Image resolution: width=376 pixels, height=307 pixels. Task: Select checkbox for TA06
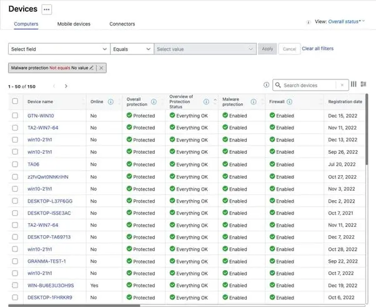point(15,164)
